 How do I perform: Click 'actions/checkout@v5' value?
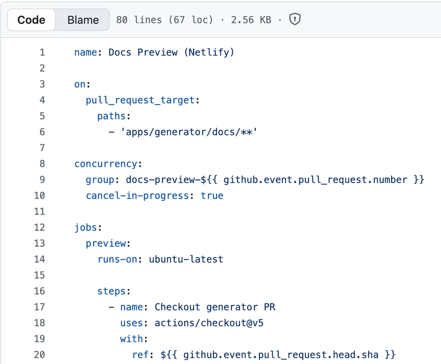[x=209, y=323]
